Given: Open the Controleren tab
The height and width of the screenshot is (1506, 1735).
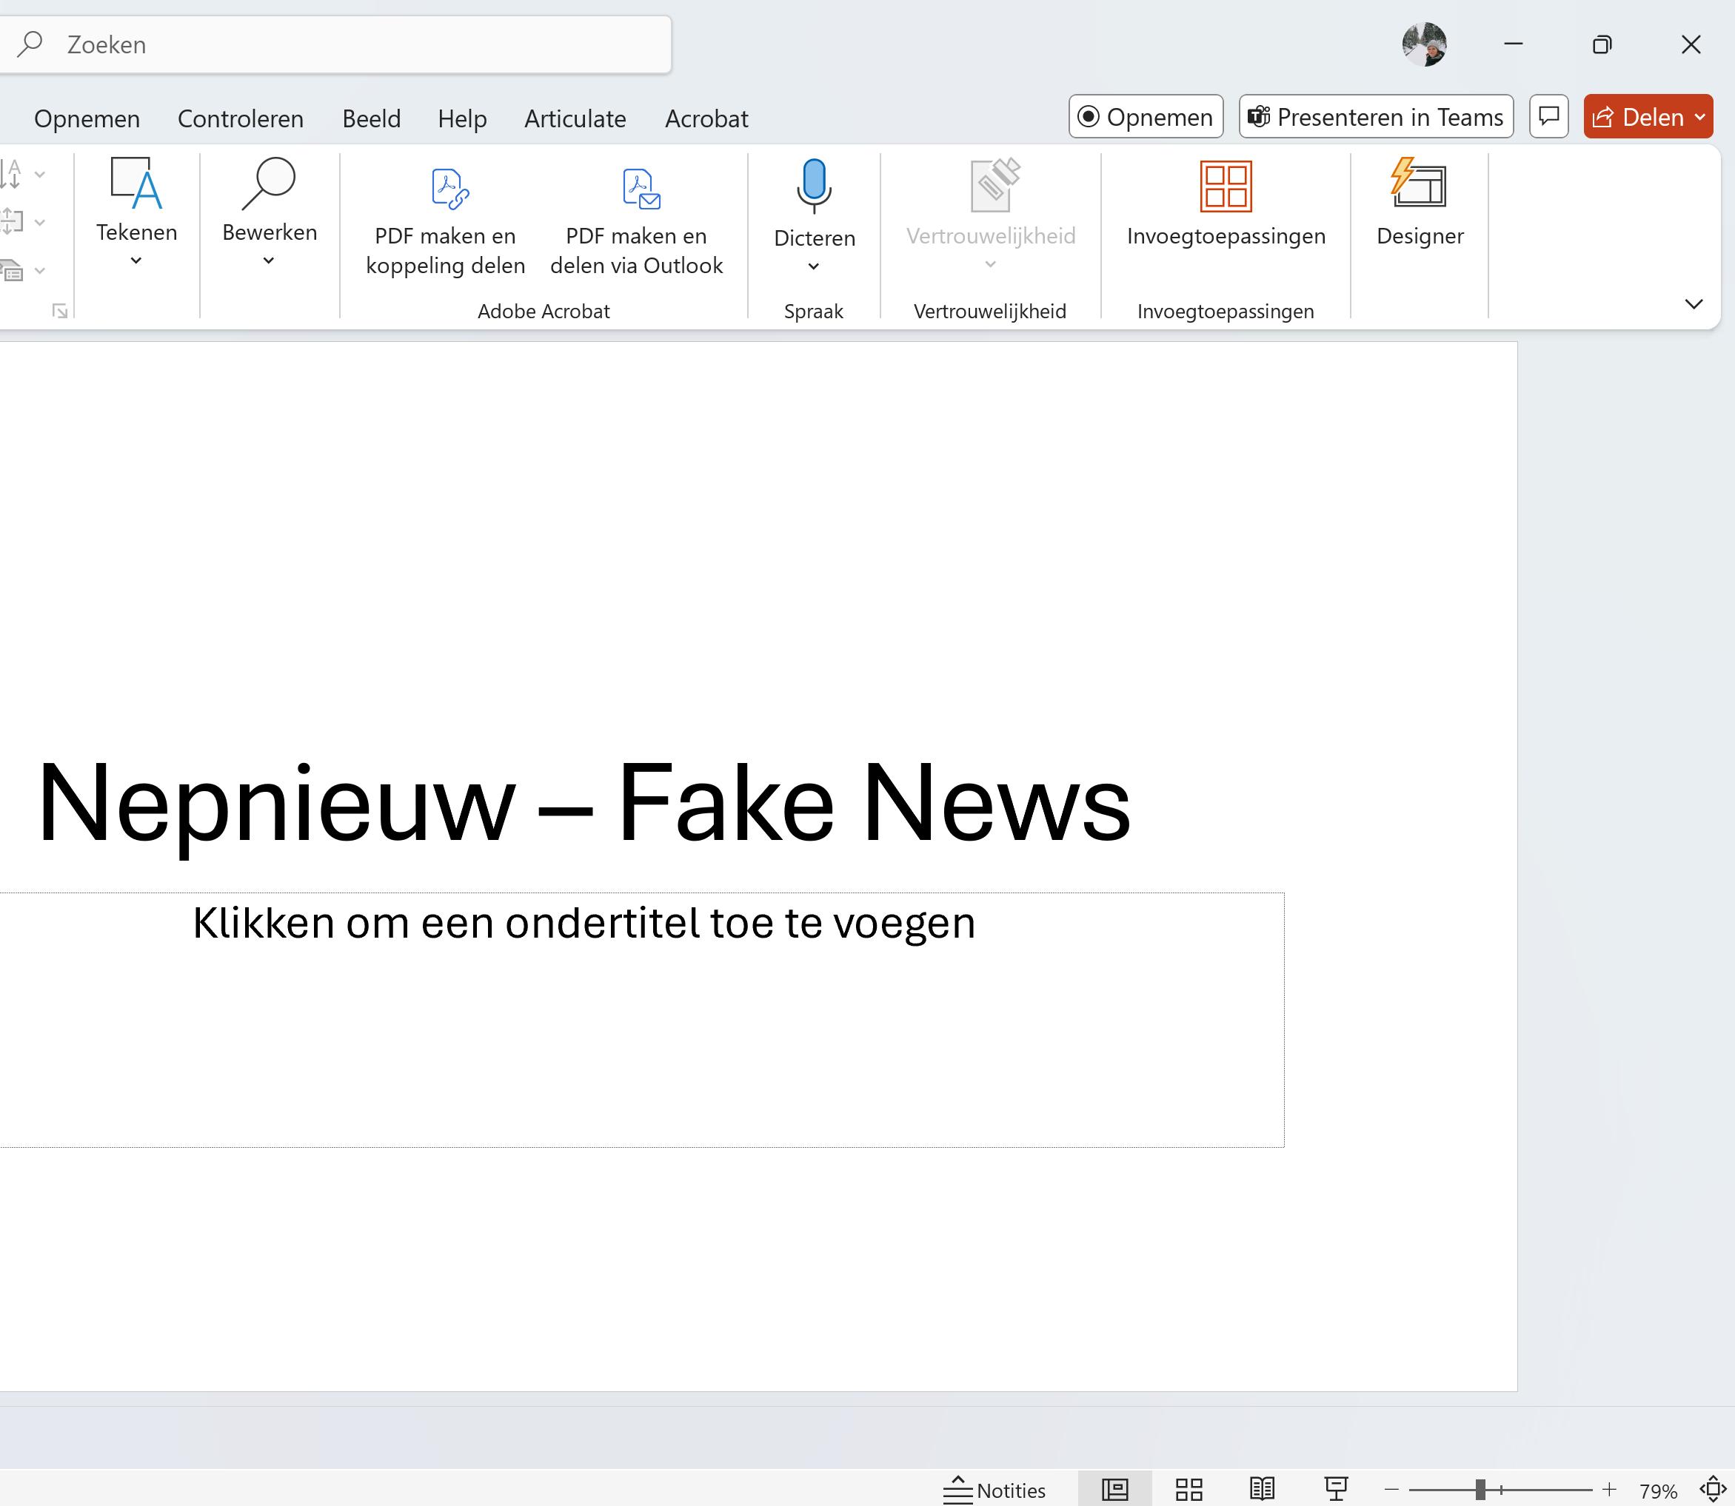Looking at the screenshot, I should point(241,118).
